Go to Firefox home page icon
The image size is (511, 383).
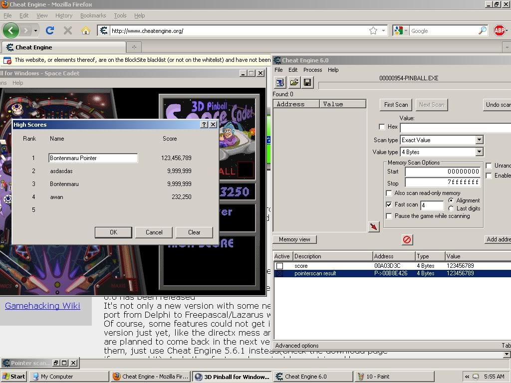coord(86,30)
